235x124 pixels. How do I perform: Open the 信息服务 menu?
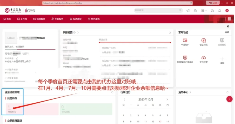(39, 19)
